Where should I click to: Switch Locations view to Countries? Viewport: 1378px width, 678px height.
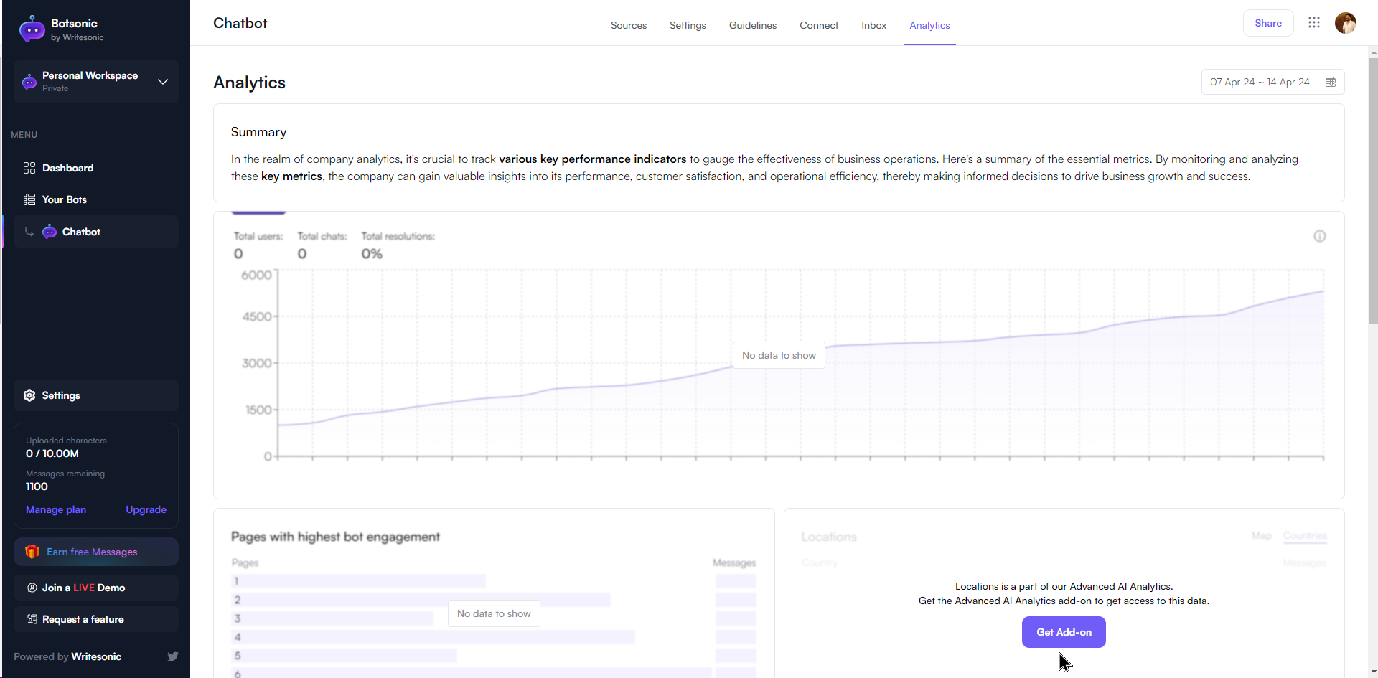pyautogui.click(x=1305, y=535)
